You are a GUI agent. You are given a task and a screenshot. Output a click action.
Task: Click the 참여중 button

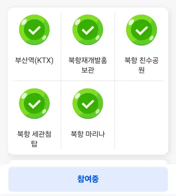pos(88,179)
